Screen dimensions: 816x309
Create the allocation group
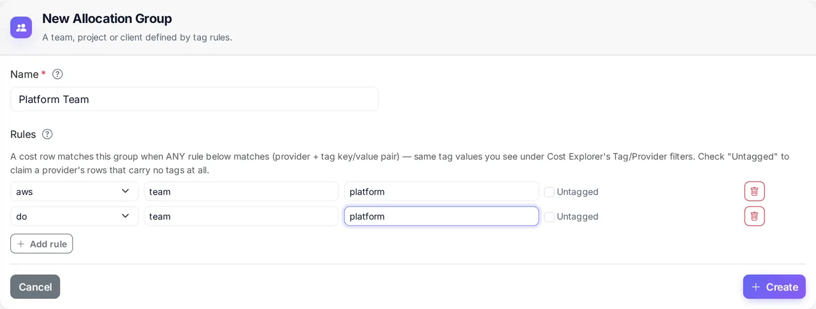pos(774,287)
